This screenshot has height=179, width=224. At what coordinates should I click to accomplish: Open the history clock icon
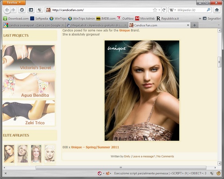click(22, 10)
